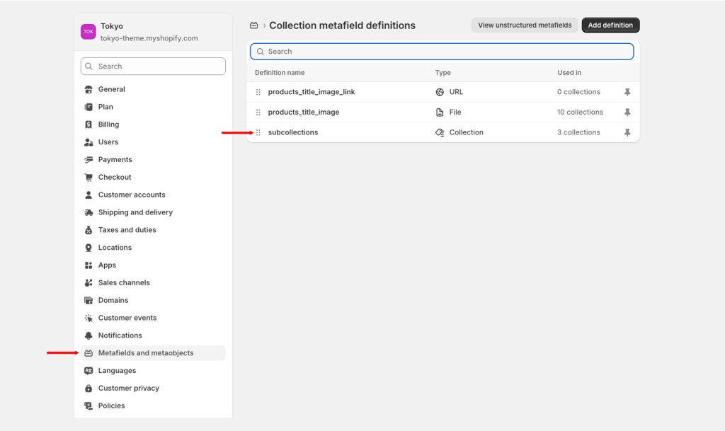Click the 'Collection metafield definitions' page title
Screen dimensions: 725x431
point(342,25)
